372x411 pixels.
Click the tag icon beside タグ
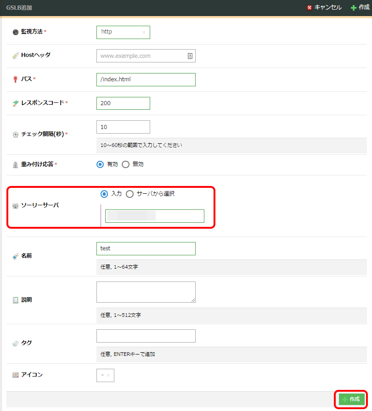(16, 343)
